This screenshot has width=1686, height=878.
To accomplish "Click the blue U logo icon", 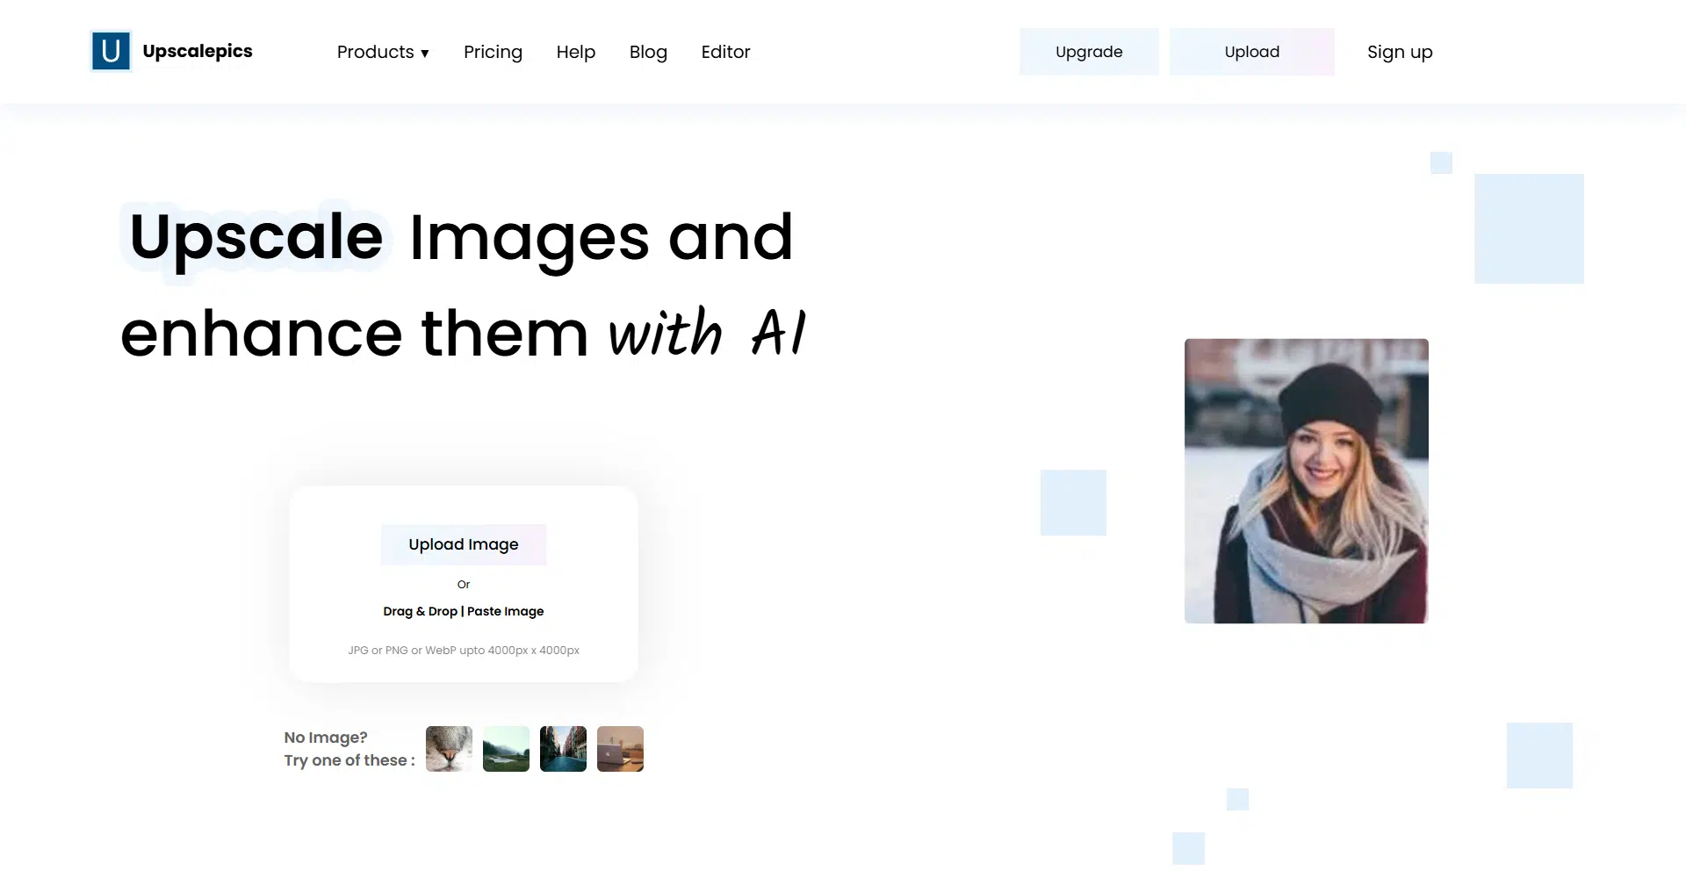I will click(111, 51).
